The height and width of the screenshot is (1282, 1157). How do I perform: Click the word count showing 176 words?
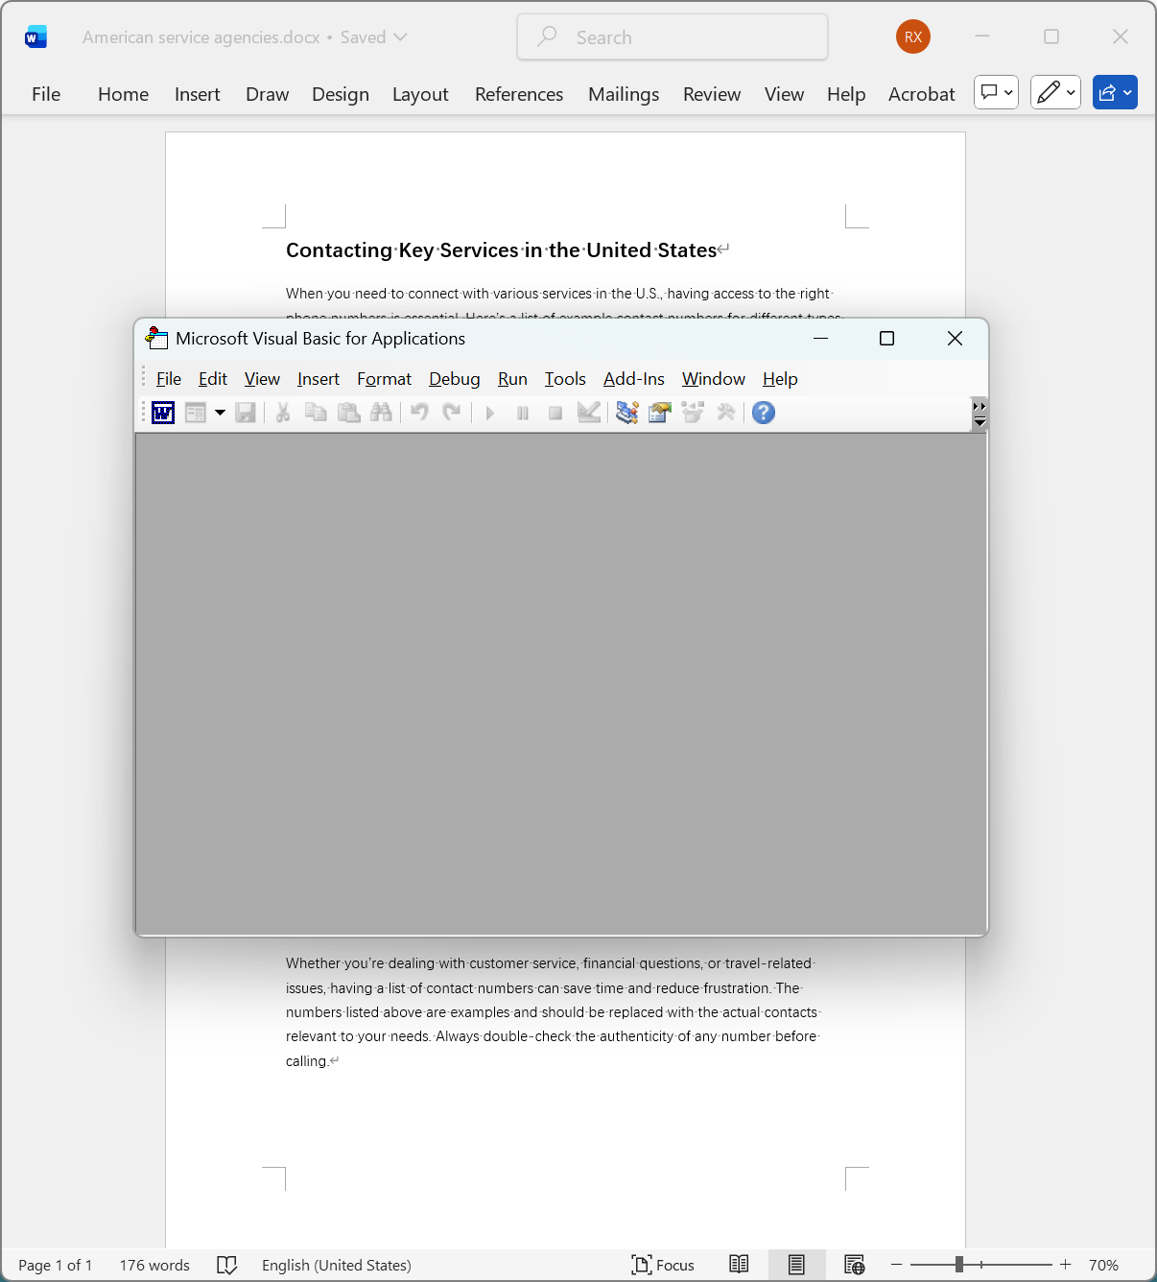click(x=153, y=1265)
